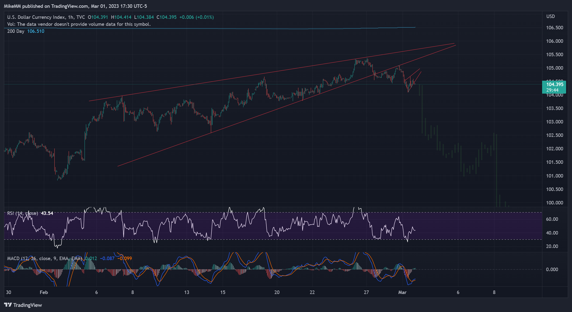The width and height of the screenshot is (572, 312).
Task: Click date '15' on time axis
Action: [x=223, y=292]
